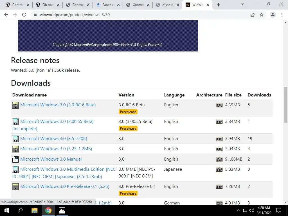Open Microsoft Windows 3.0 (5.25-1.2MB) link
Screen dimensions: 288x216
(56, 148)
